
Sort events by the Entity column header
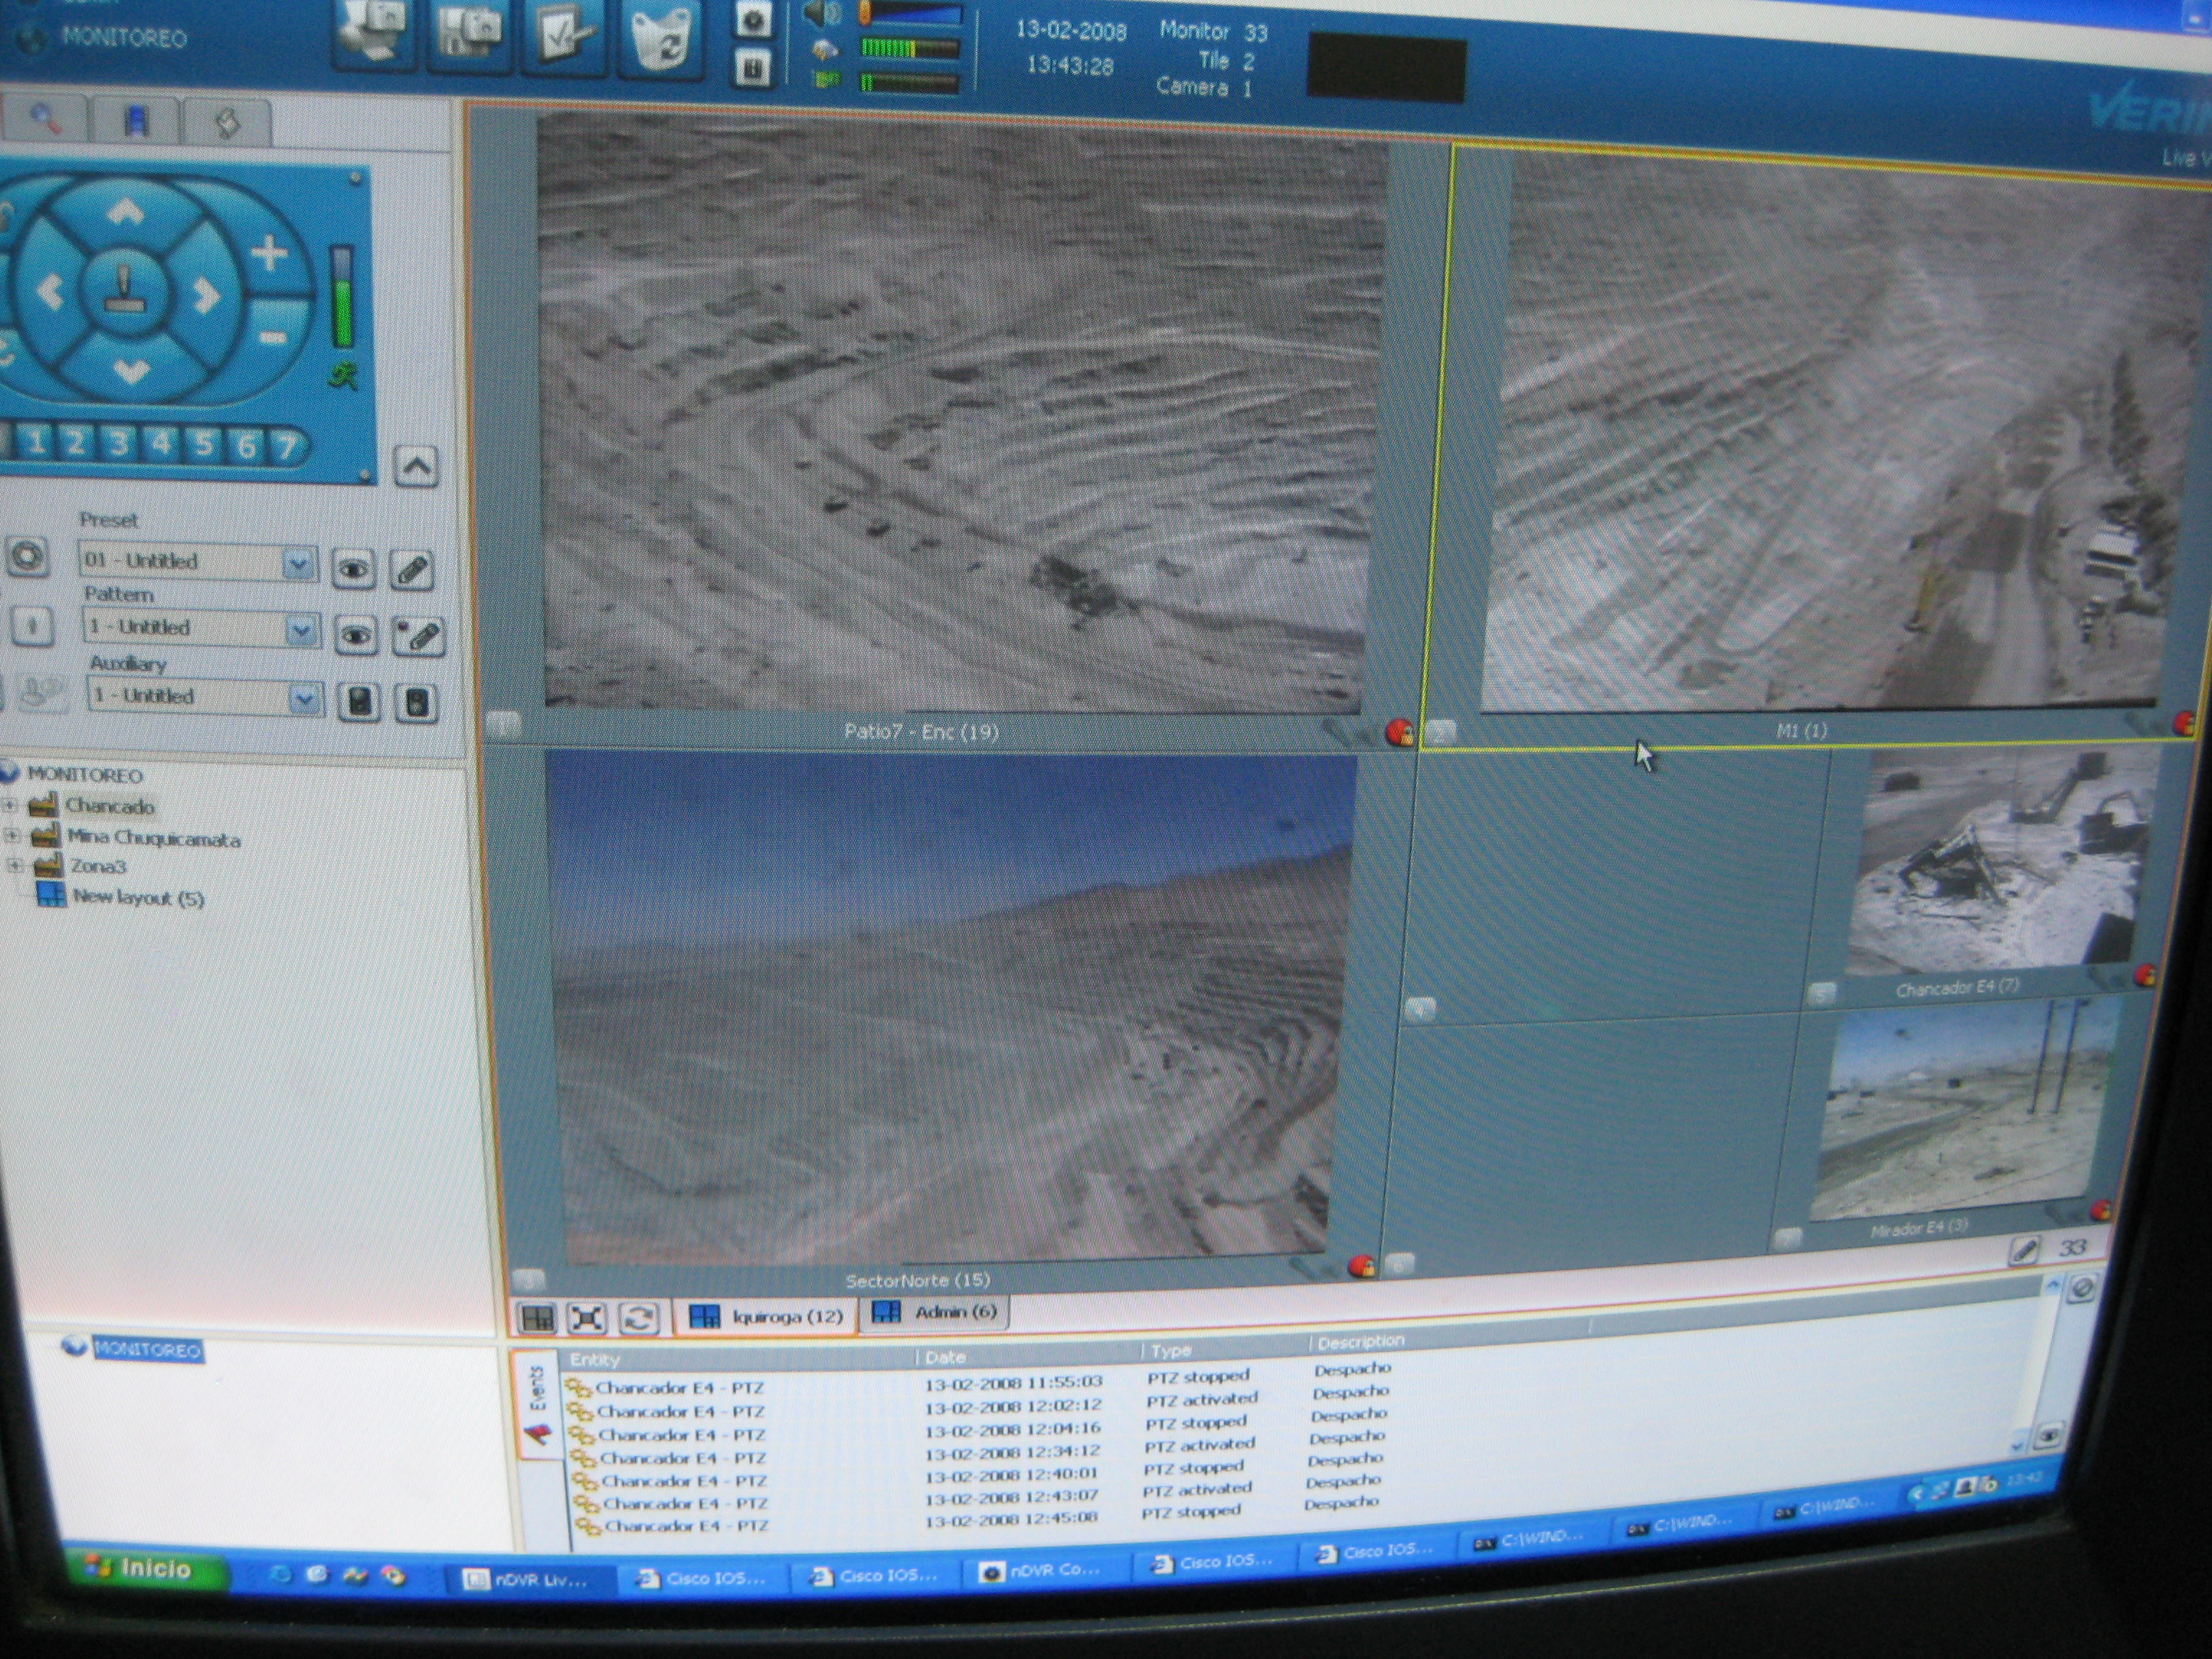(x=740, y=1359)
